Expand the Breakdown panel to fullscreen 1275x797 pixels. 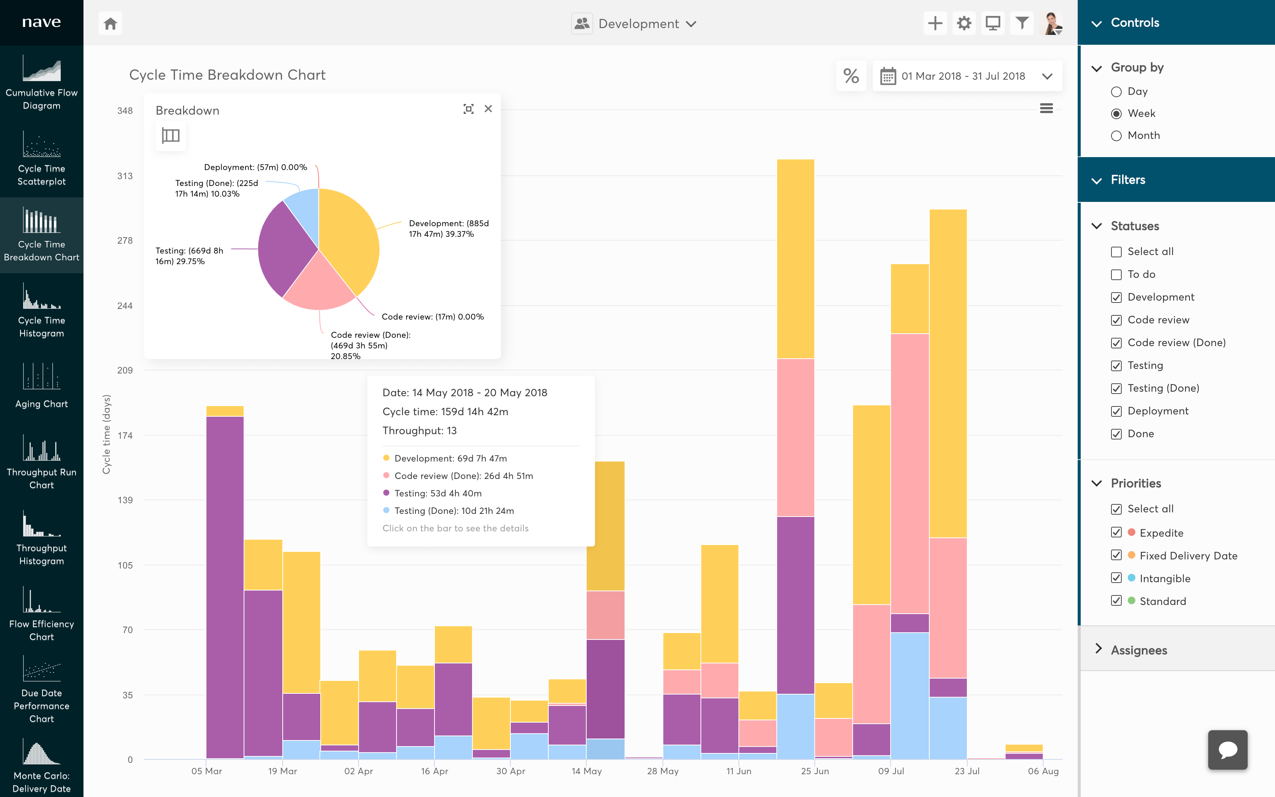[468, 109]
